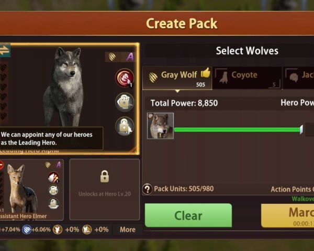Viewport: 314px width, 251px height.
Task: Start the March with yellow button
Action: coord(287,216)
